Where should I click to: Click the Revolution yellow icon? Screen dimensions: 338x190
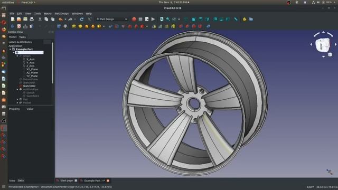[80, 26]
